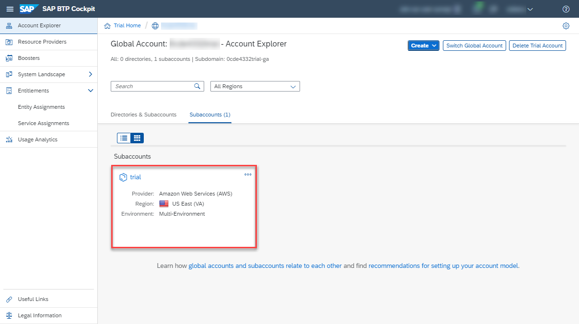Open recommendations for setting up account model link
The image size is (579, 324).
pyautogui.click(x=444, y=266)
